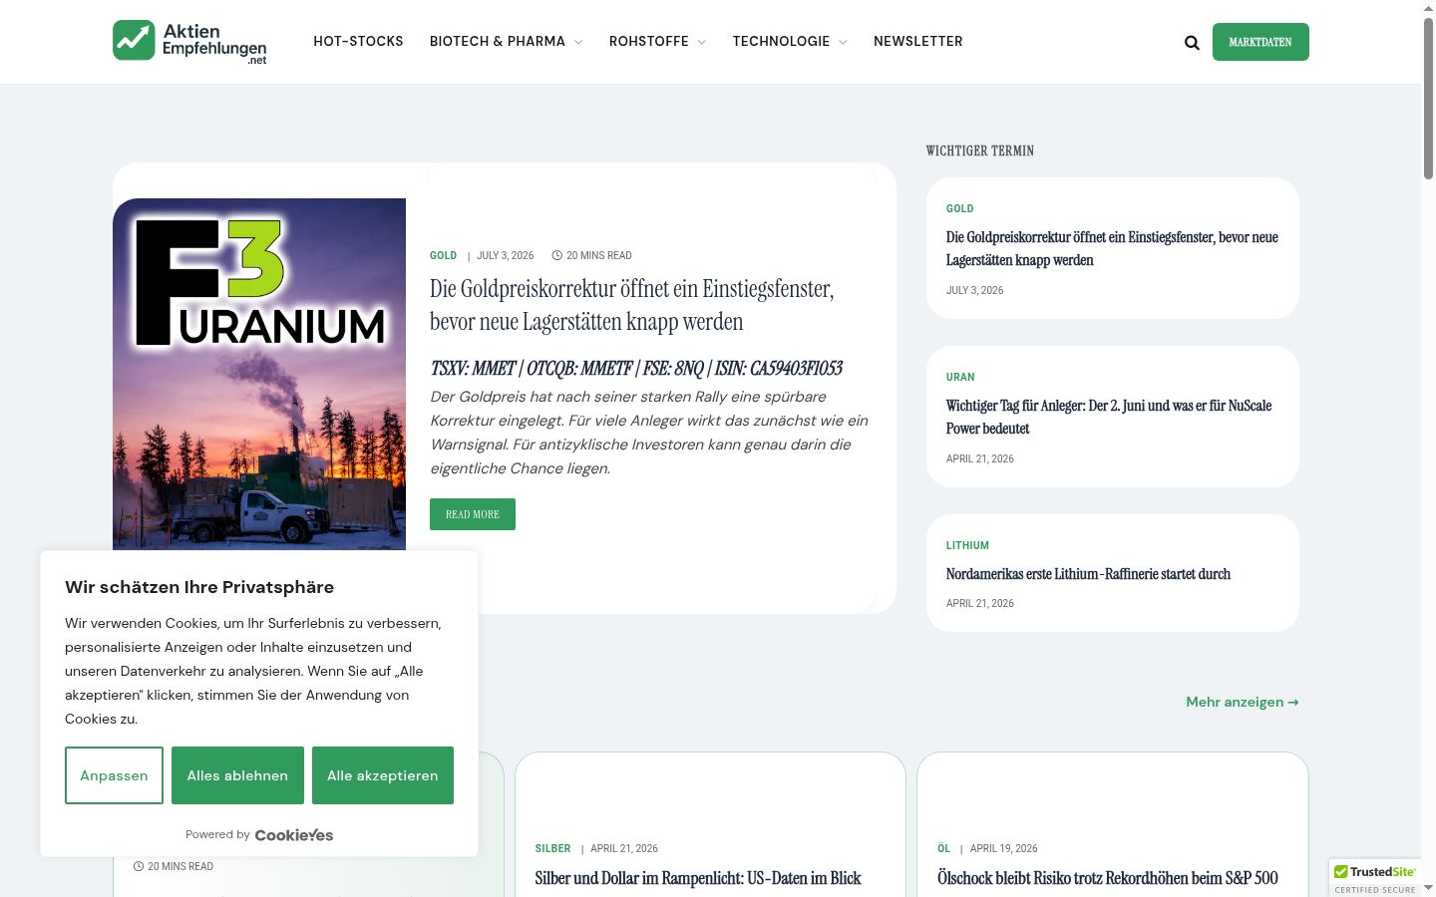
Task: Open the BIOTECH & PHARMA menu
Action: pos(498,41)
